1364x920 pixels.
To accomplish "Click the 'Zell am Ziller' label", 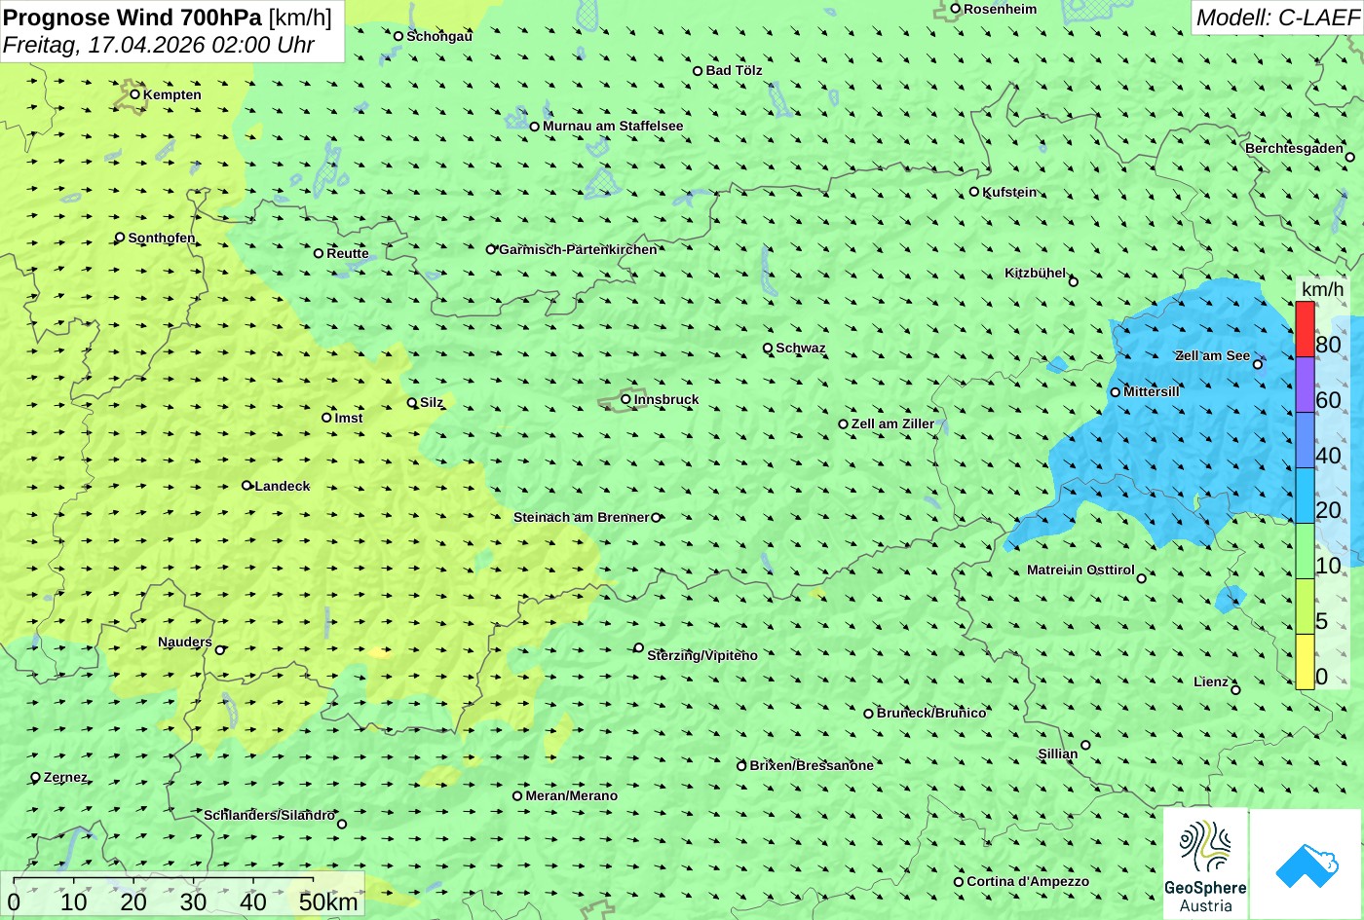I will pyautogui.click(x=892, y=423).
